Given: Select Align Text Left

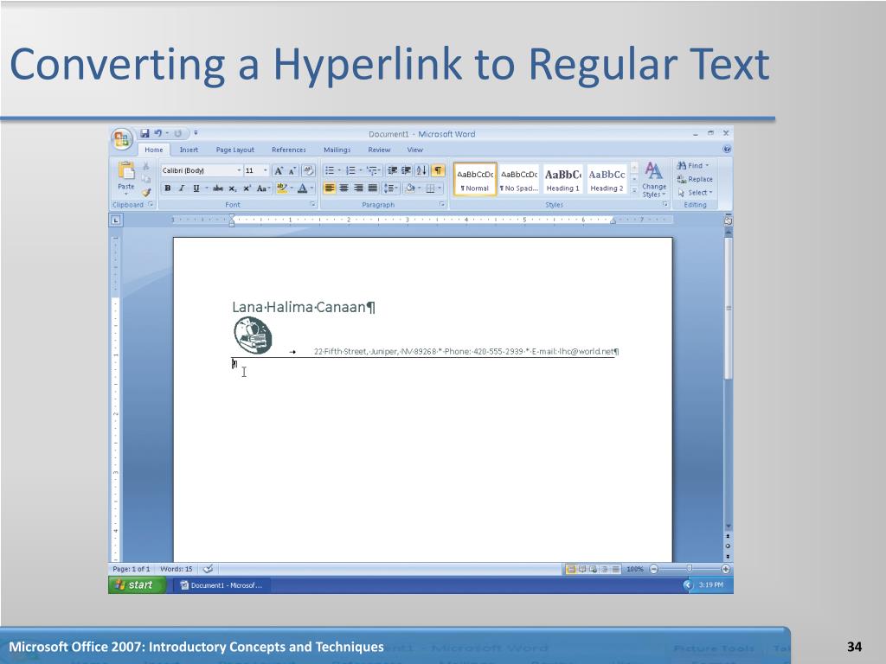Looking at the screenshot, I should pyautogui.click(x=330, y=188).
